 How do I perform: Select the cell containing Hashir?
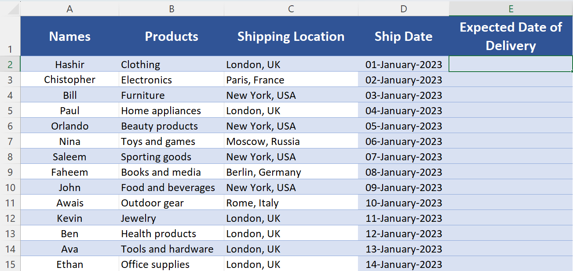tap(69, 65)
